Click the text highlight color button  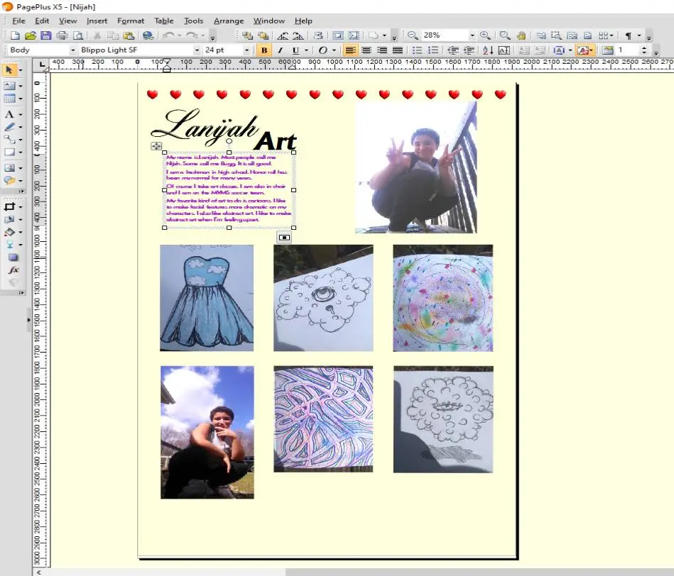pos(583,50)
